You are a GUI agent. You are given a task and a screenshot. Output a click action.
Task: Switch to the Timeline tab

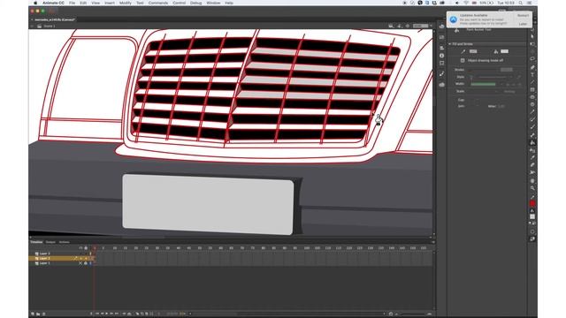tap(36, 242)
